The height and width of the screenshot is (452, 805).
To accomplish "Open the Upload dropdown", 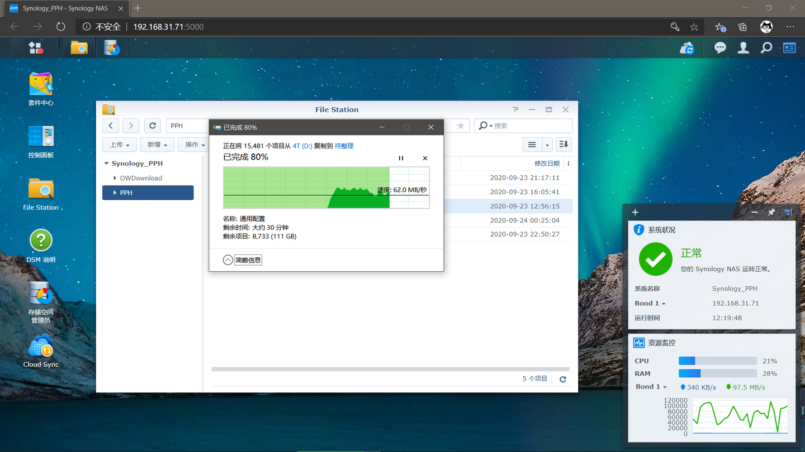I will tap(119, 145).
